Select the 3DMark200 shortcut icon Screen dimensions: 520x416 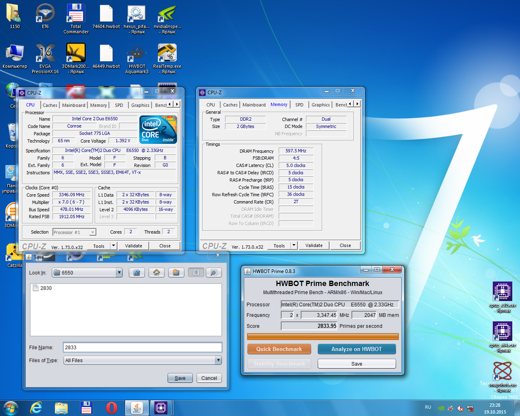pos(76,59)
